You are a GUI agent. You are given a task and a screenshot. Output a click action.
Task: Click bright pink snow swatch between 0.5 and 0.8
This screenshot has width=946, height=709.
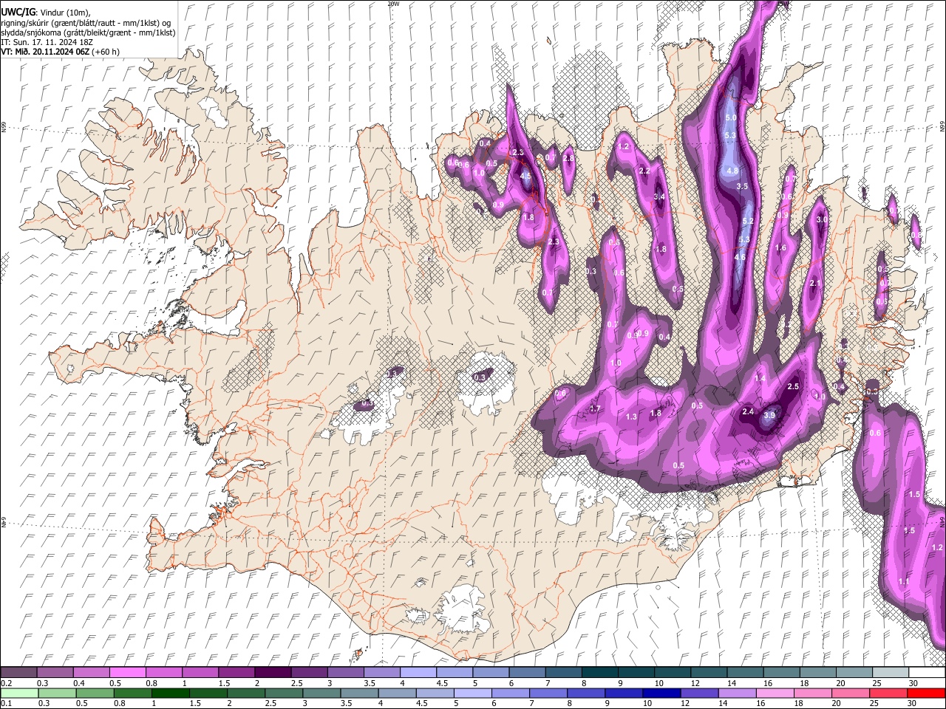127,673
